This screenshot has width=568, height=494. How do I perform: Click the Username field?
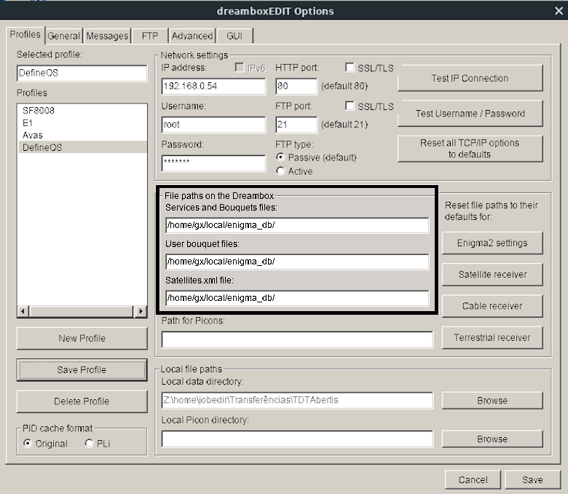click(x=213, y=125)
